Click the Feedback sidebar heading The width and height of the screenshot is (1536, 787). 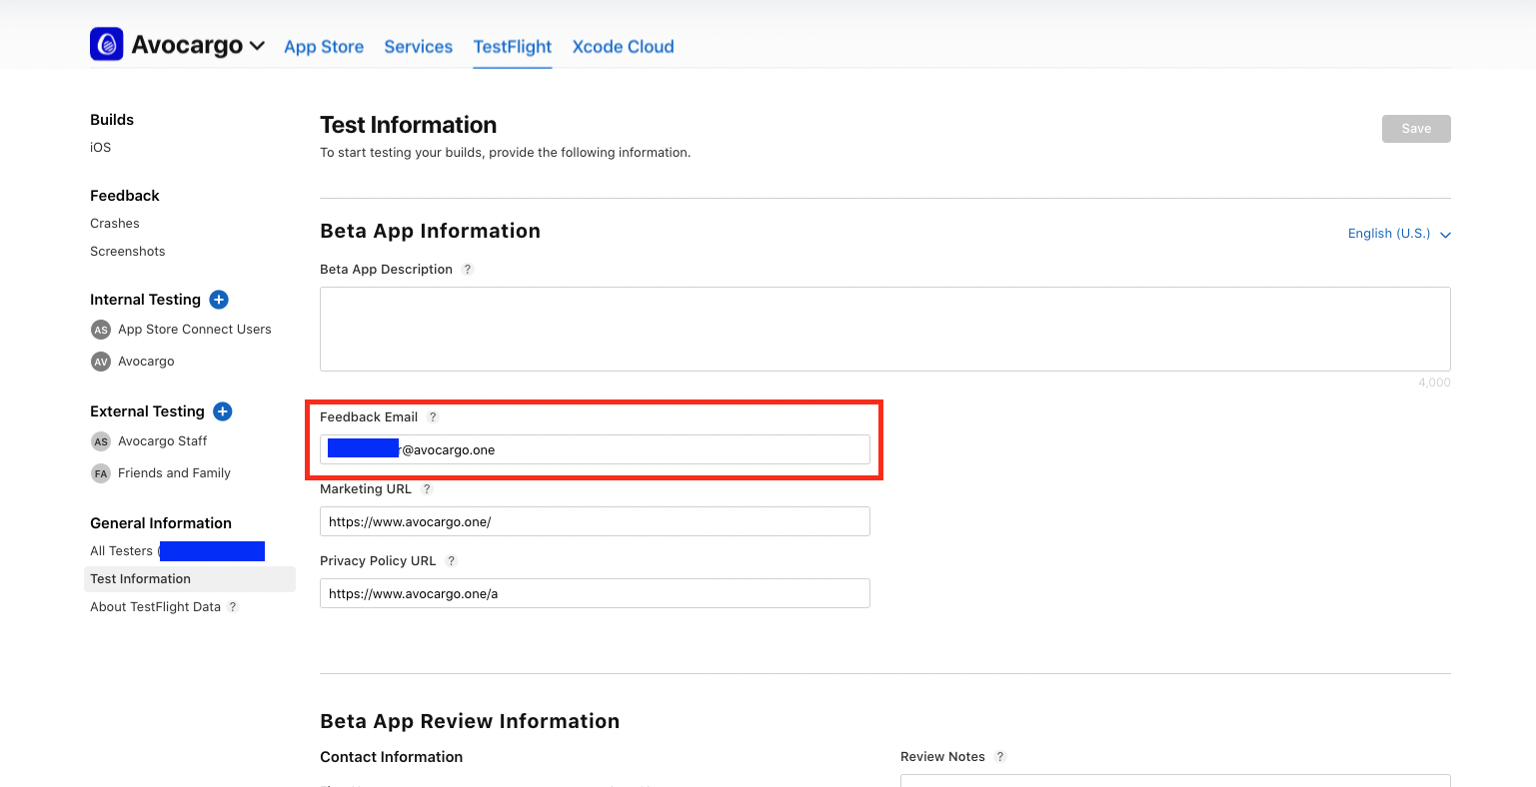125,196
